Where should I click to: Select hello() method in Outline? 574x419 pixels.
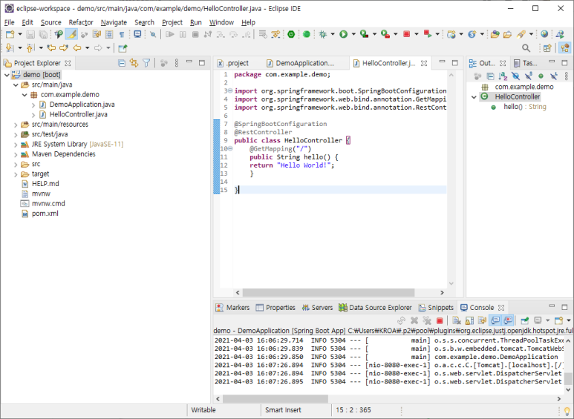click(x=524, y=107)
